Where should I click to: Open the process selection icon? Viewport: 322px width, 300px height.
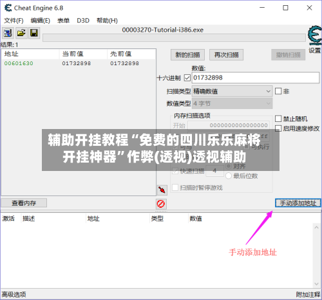point(8,33)
